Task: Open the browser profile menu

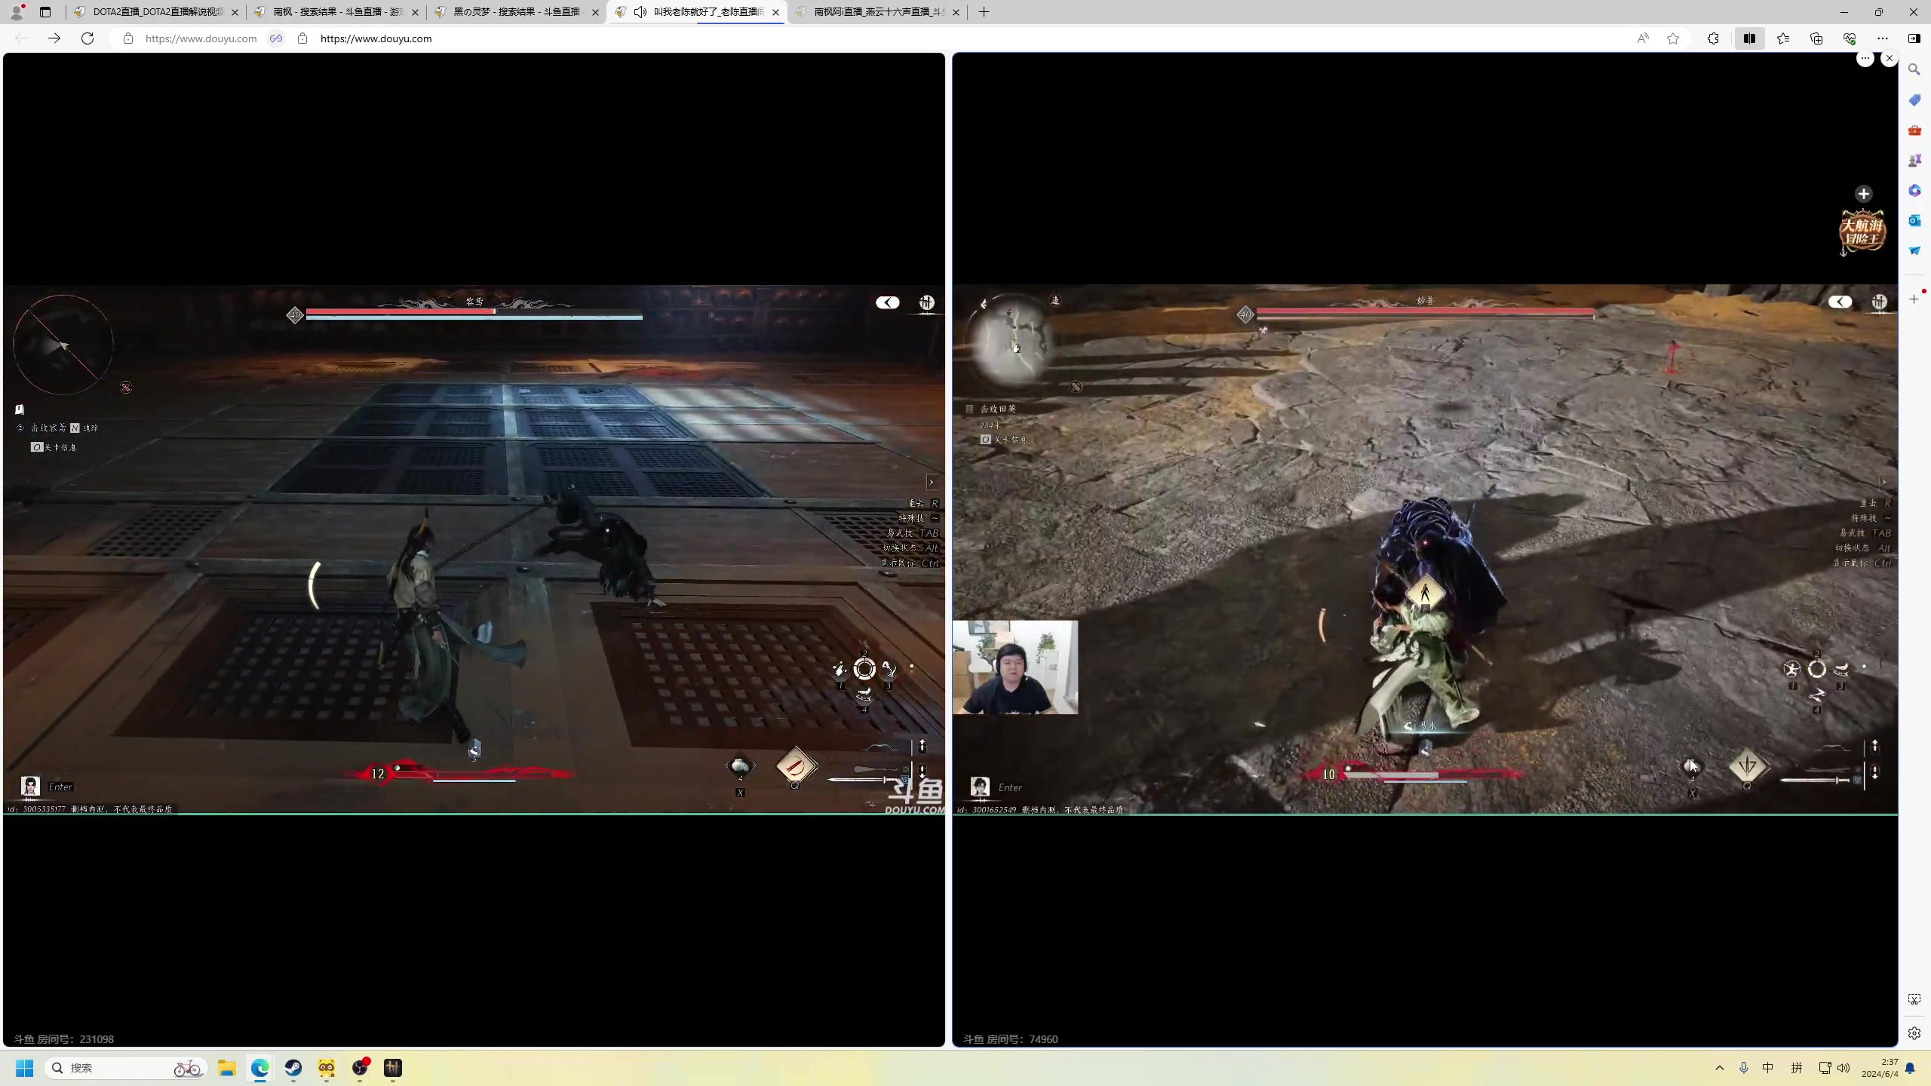Action: point(17,12)
